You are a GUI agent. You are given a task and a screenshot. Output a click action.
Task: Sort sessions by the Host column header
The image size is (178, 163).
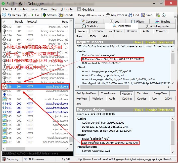click(x=54, y=22)
